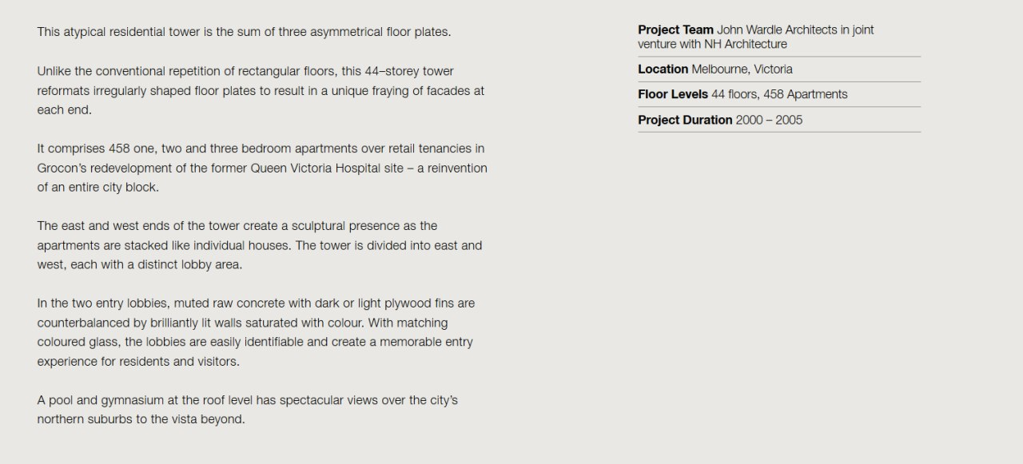Click '2000 – 2005' duration text
The image size is (1023, 464).
(x=769, y=120)
